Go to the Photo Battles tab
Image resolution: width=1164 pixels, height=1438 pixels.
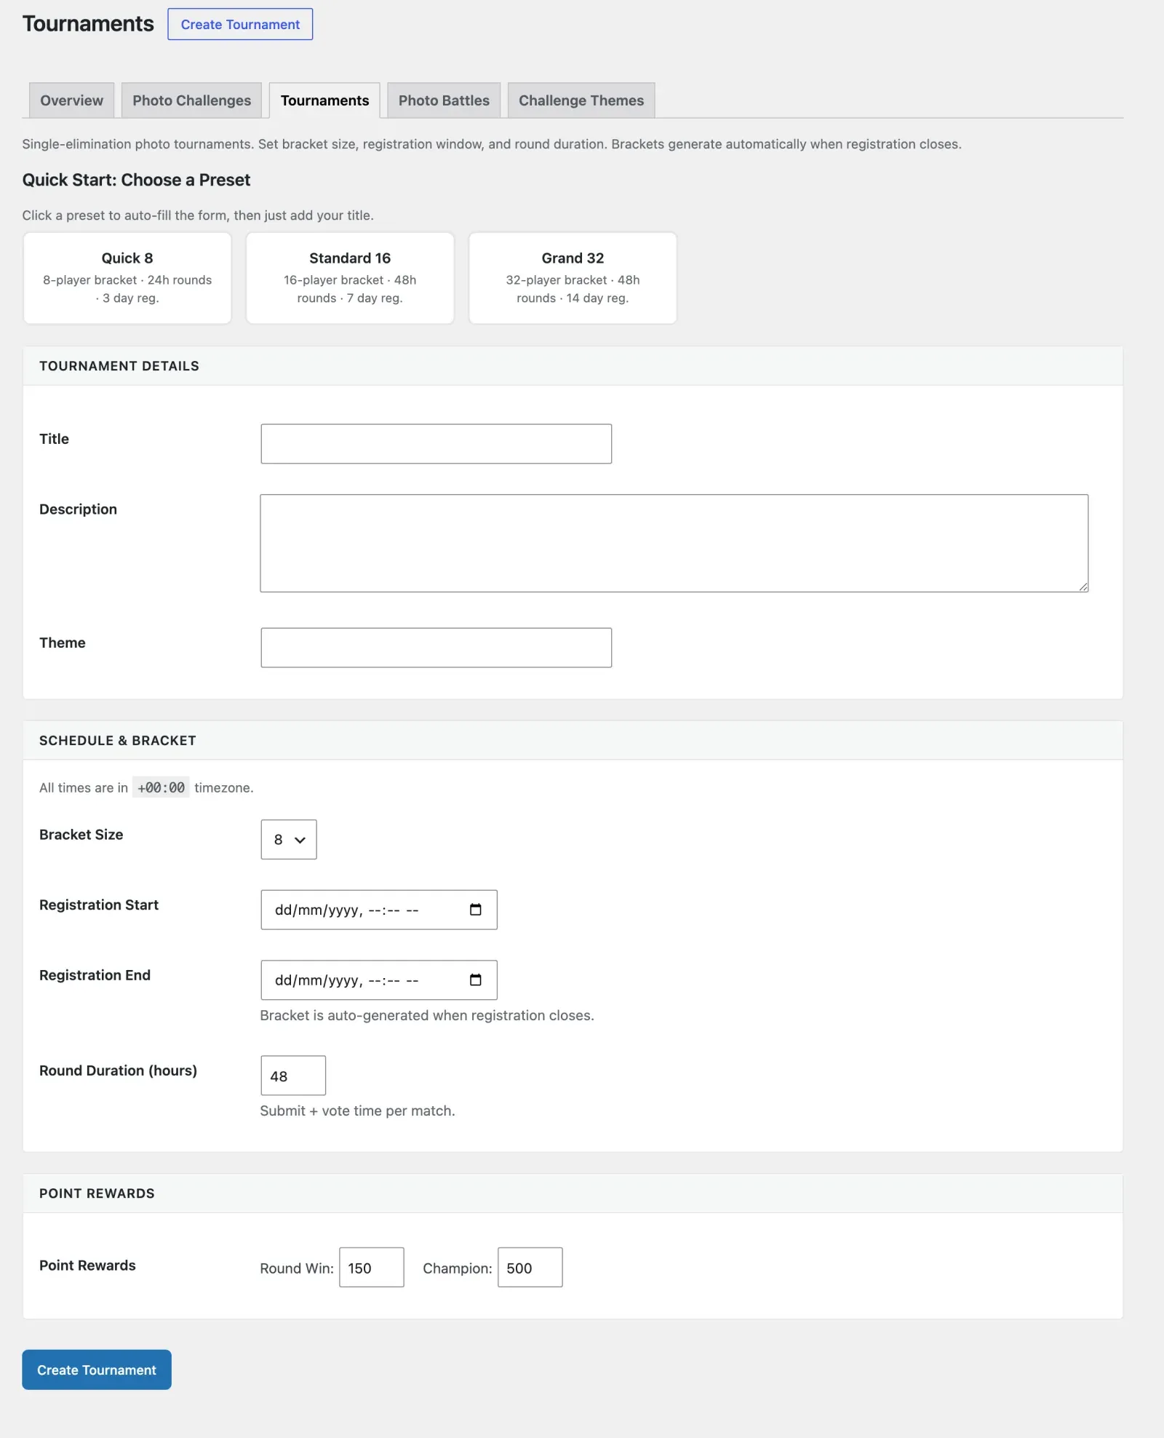click(444, 100)
